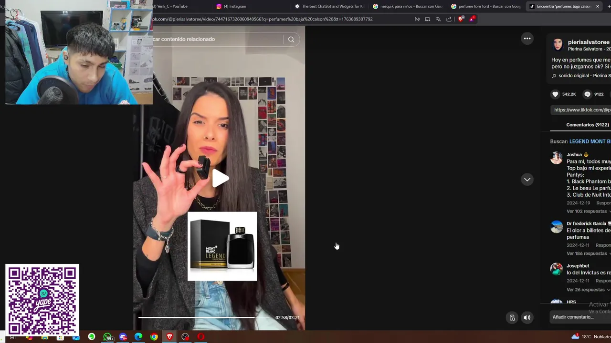
Task: Click the 542.2K likes count
Action: click(x=569, y=94)
